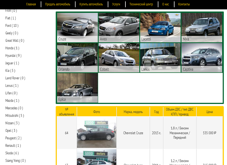Click the Lanos model tile

tap(160, 58)
